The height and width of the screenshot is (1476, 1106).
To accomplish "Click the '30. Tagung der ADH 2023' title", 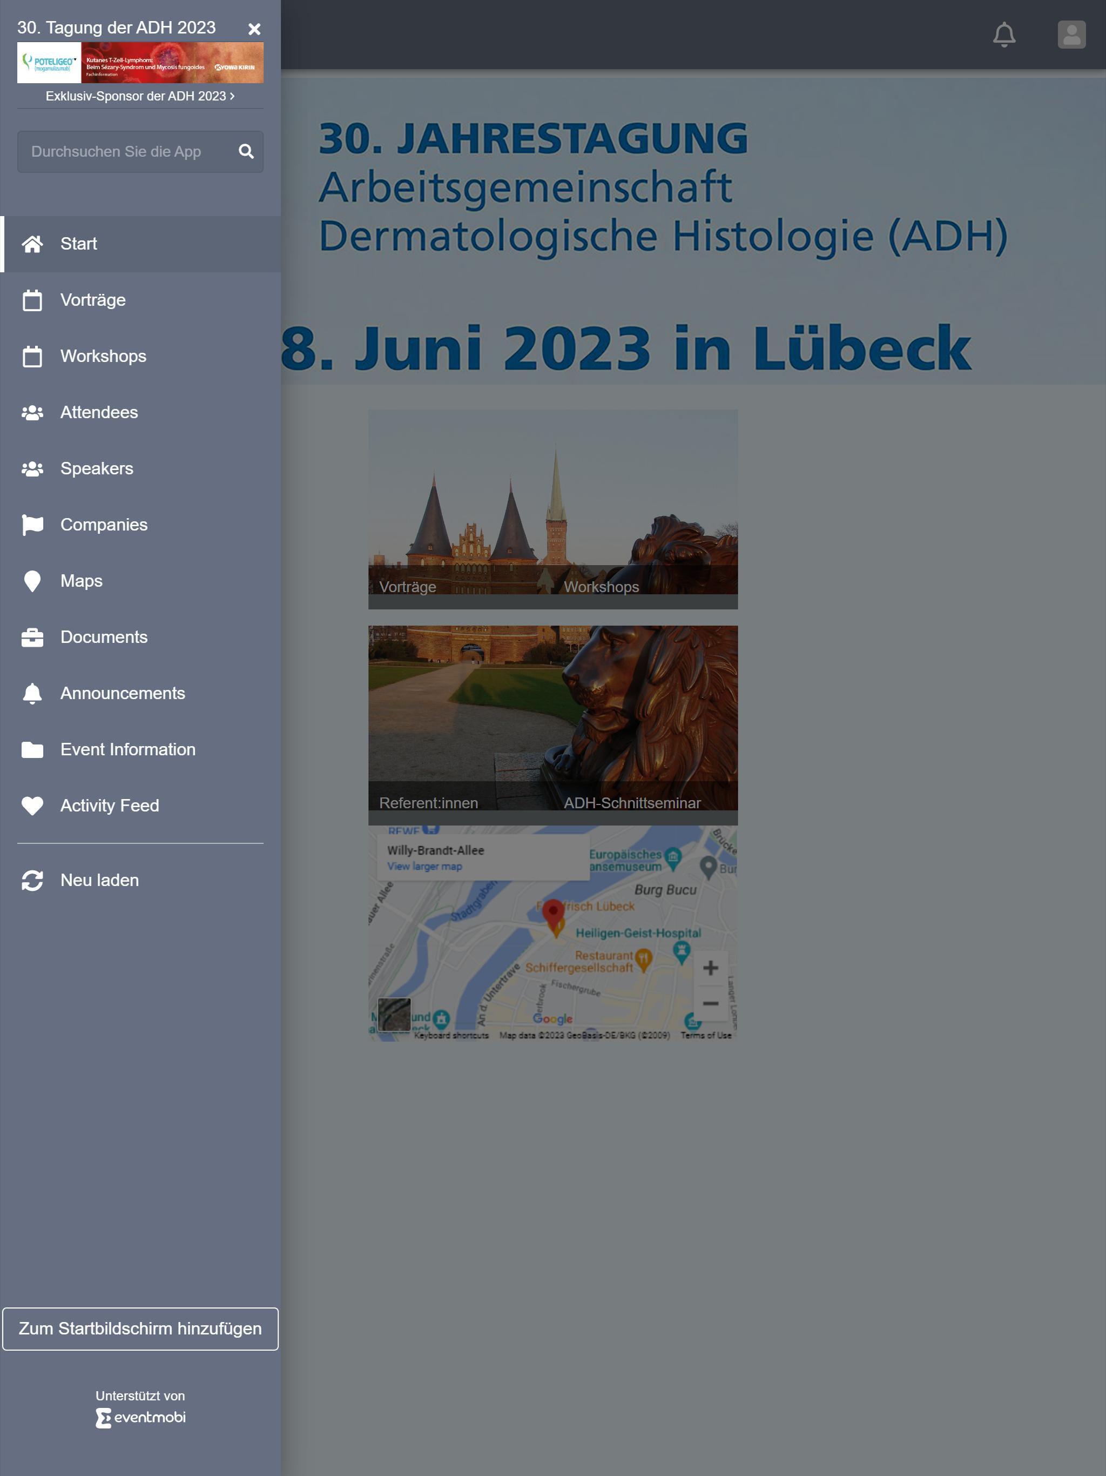I will coord(116,28).
